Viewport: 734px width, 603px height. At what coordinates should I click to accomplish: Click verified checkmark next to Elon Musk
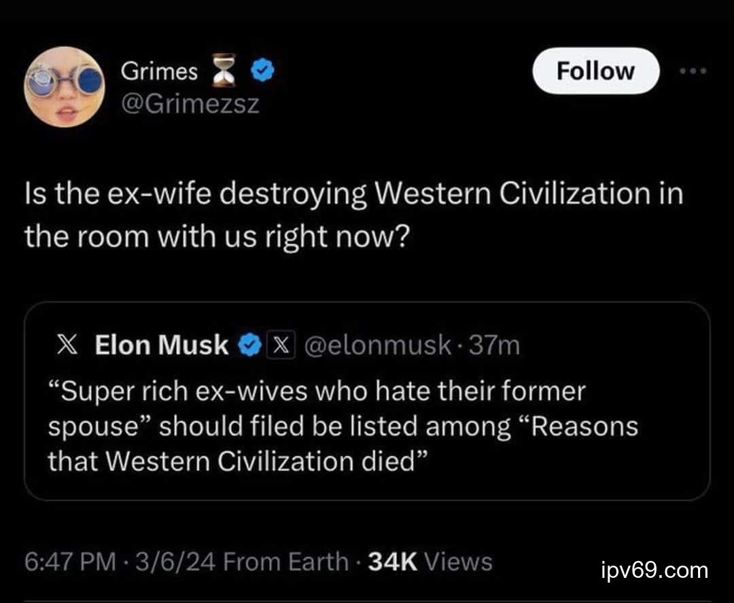(x=247, y=346)
